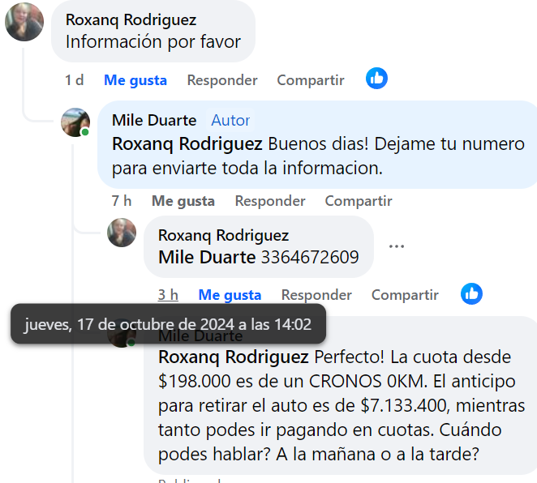The image size is (537, 483).
Task: Toggle Me gusta on the 'Información por favor' comment
Action: 135,80
